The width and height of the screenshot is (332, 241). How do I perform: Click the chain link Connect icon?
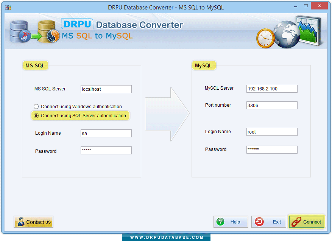pos(296,222)
